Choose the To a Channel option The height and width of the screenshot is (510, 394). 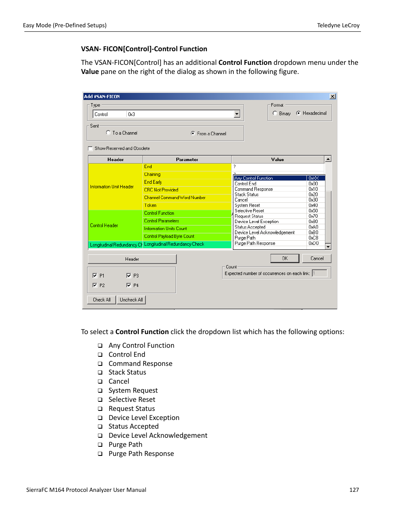[x=108, y=133]
